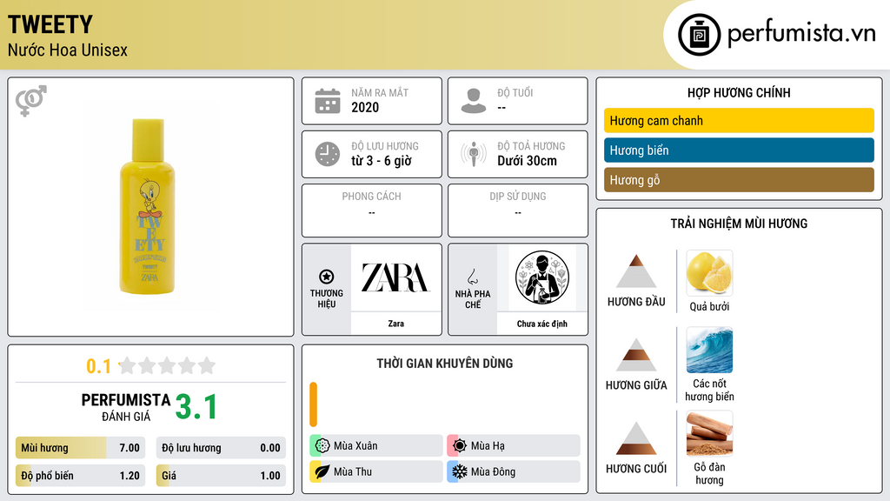890x501 pixels.
Task: Click the perfumer illustration for Chưa xác định
Action: [x=542, y=277]
